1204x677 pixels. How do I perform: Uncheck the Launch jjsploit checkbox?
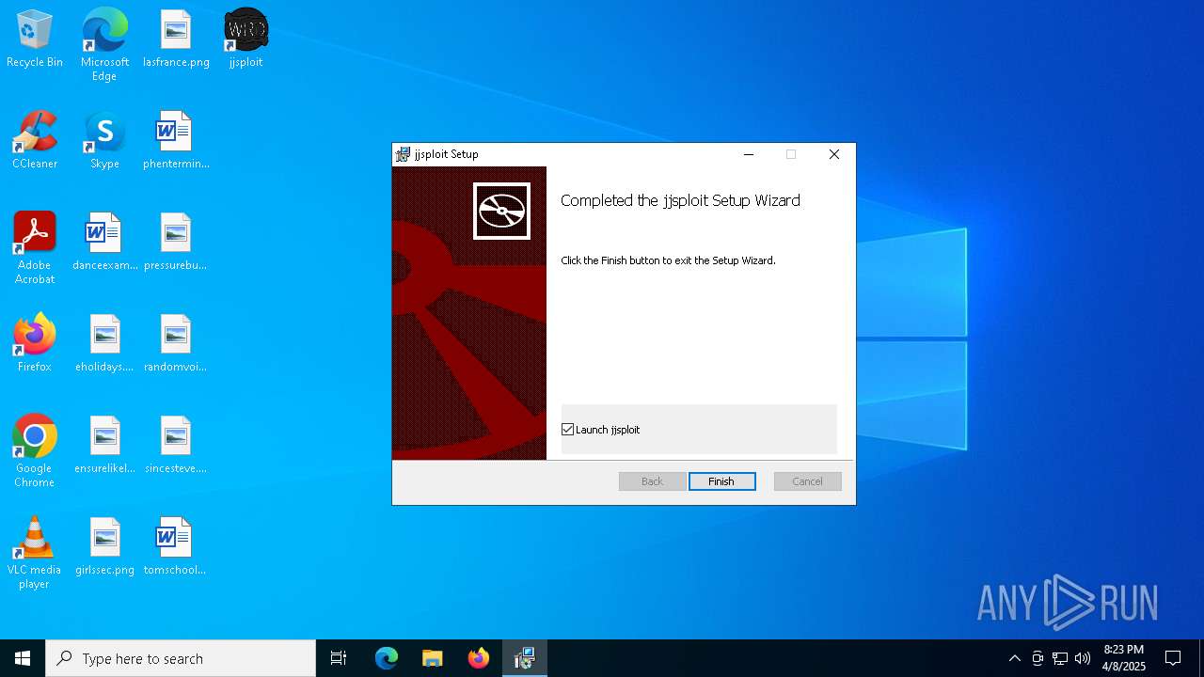click(568, 430)
